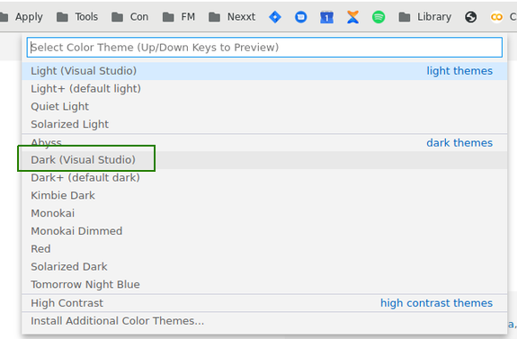Viewport: 517px width, 339px height.
Task: Focus the Select Color Theme search field
Action: (264, 48)
